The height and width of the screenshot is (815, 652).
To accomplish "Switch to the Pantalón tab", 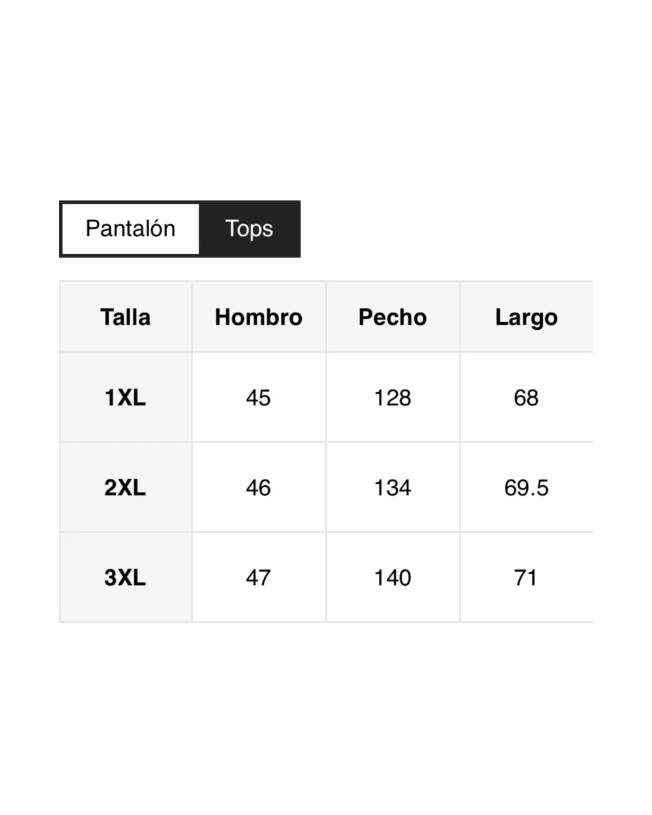I will click(131, 229).
